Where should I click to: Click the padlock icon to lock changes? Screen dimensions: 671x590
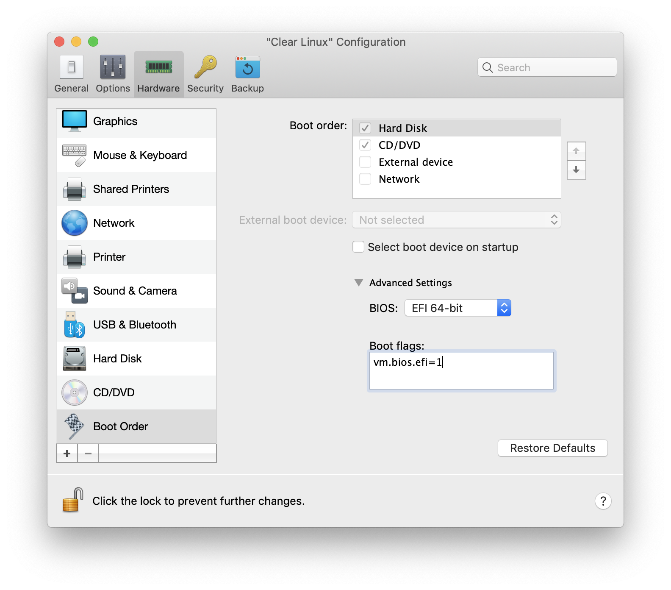point(73,500)
